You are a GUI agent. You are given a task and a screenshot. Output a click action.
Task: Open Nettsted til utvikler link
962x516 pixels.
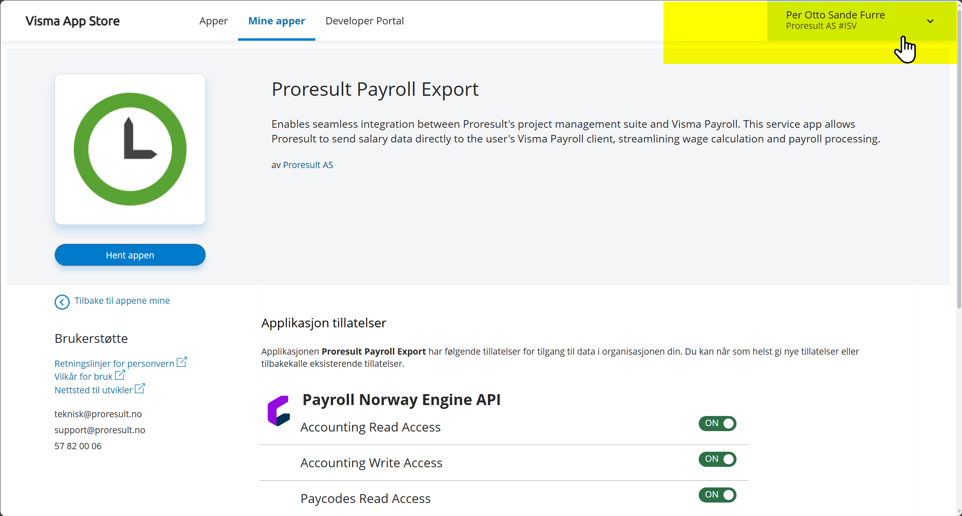pos(94,390)
